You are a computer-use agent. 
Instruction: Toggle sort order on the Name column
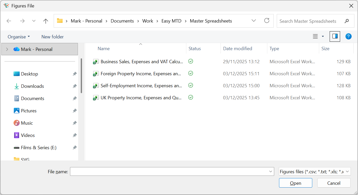tap(104, 48)
